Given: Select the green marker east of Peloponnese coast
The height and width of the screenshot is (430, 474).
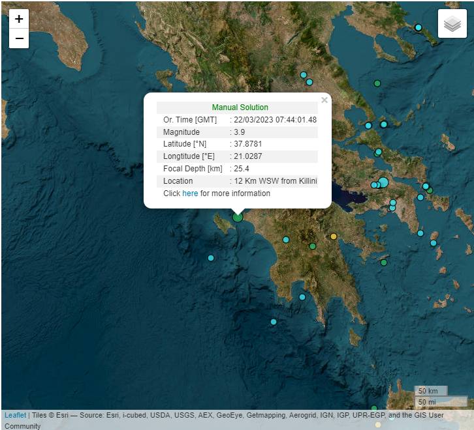Looking at the screenshot, I should [384, 263].
